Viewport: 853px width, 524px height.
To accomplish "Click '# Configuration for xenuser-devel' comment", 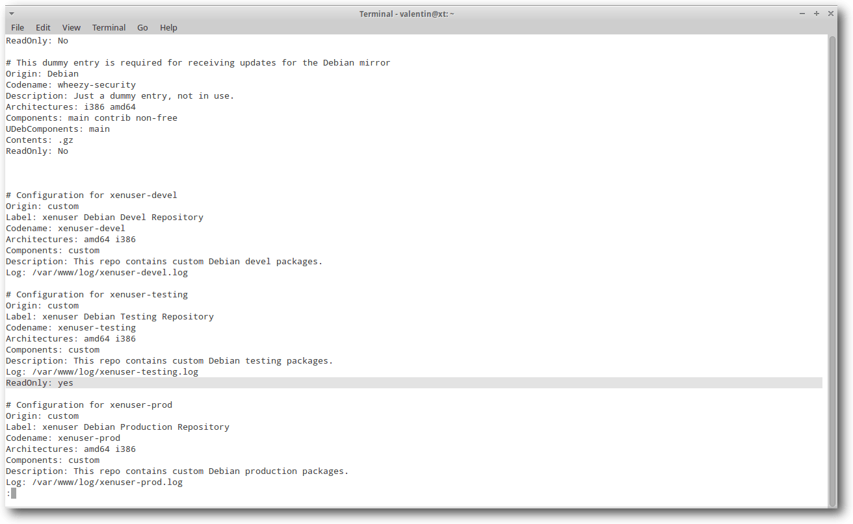I will (92, 195).
